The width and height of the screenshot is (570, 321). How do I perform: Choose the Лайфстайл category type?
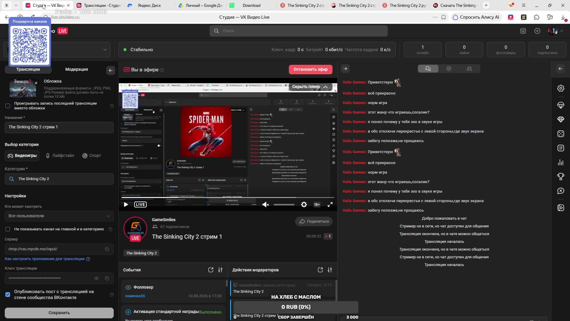[60, 156]
